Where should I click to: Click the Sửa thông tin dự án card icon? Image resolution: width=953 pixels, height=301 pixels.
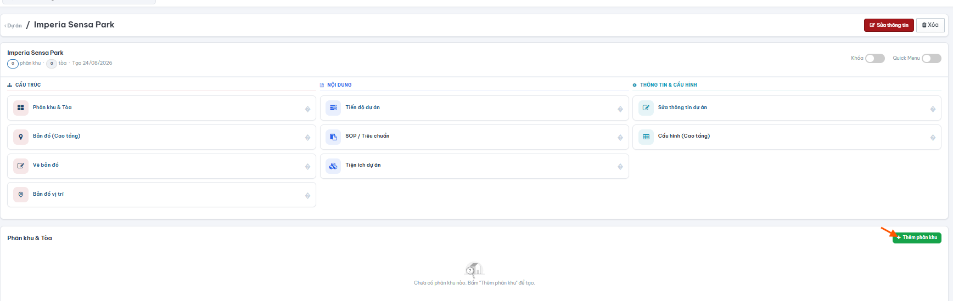pos(646,108)
